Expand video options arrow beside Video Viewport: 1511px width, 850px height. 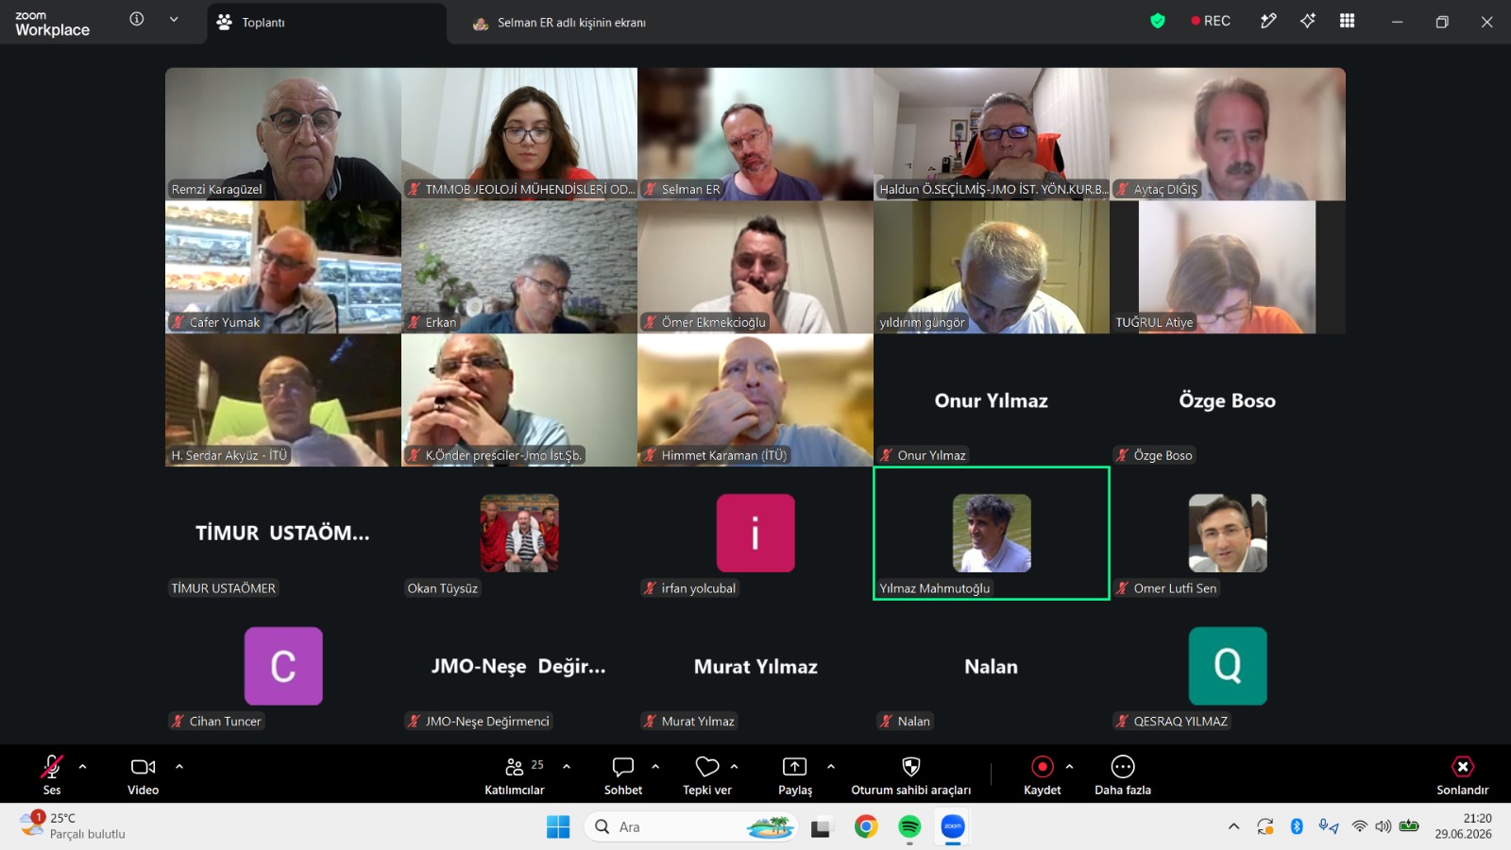179,767
